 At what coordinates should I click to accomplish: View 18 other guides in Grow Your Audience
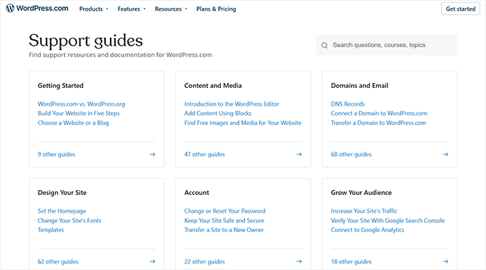(351, 261)
